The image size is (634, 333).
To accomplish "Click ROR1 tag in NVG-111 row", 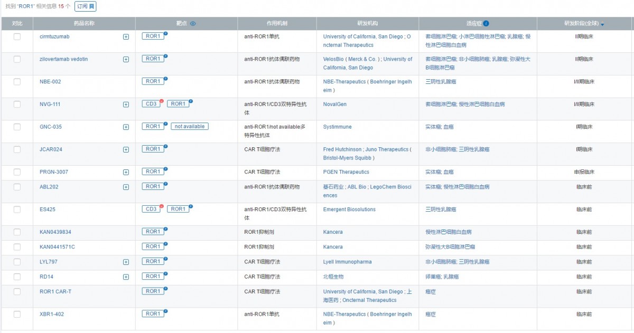I will click(179, 104).
